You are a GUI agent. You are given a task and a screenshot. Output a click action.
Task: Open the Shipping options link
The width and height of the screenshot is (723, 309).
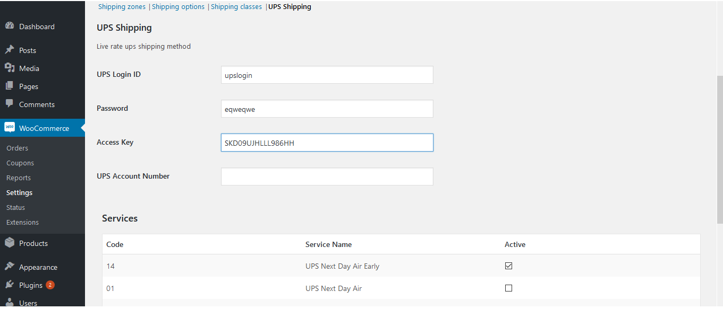tap(178, 7)
